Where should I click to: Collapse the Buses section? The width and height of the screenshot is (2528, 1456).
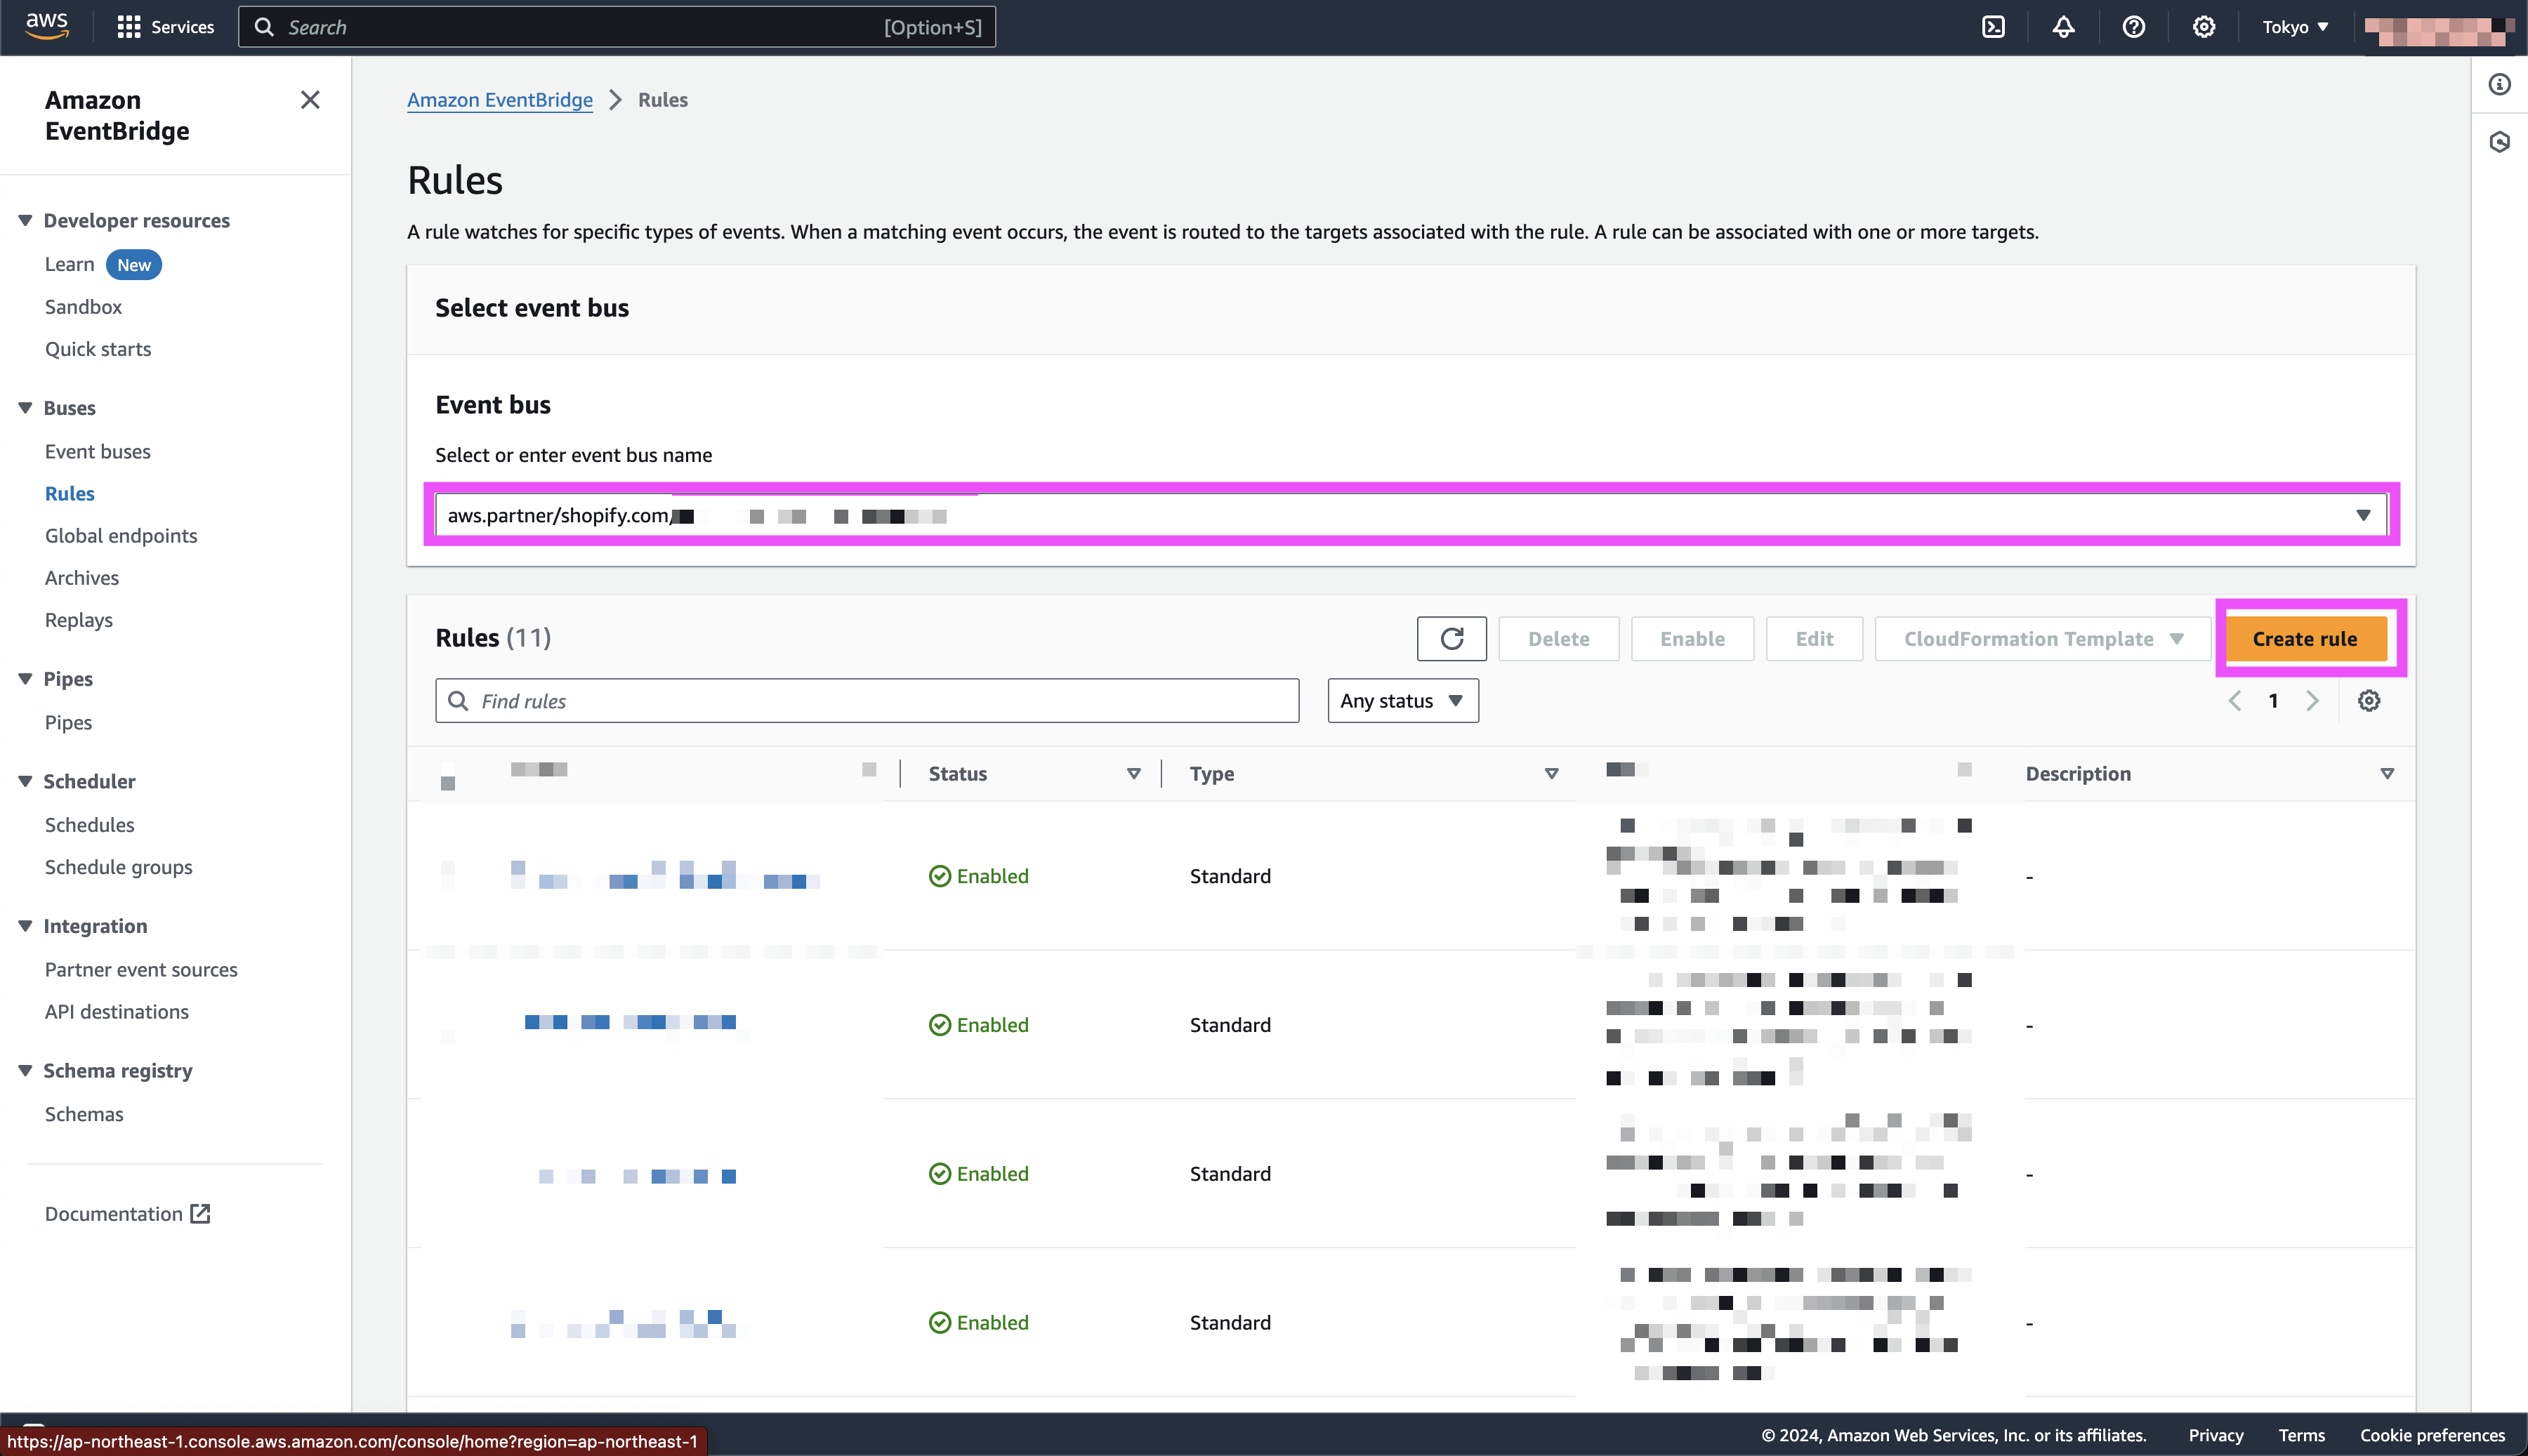tap(25, 408)
